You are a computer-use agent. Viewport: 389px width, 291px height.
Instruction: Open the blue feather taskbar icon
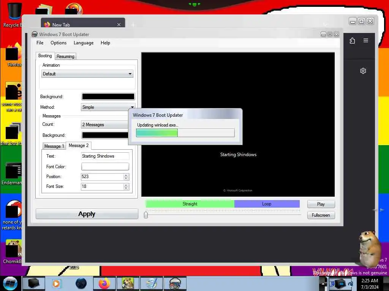click(x=151, y=283)
